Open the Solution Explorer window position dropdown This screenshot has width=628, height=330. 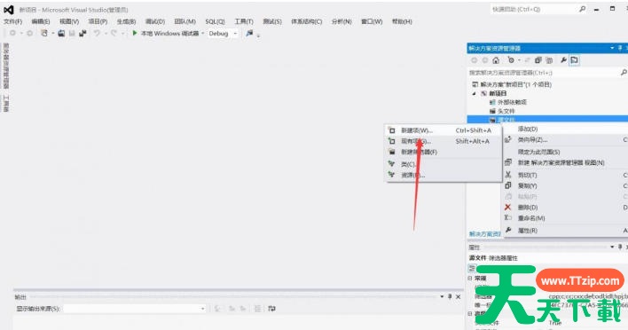(612, 48)
